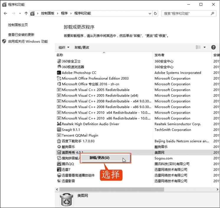The width and height of the screenshot is (220, 208).
Task: Click the 控制面板 breadcrumb
Action: 47,13
